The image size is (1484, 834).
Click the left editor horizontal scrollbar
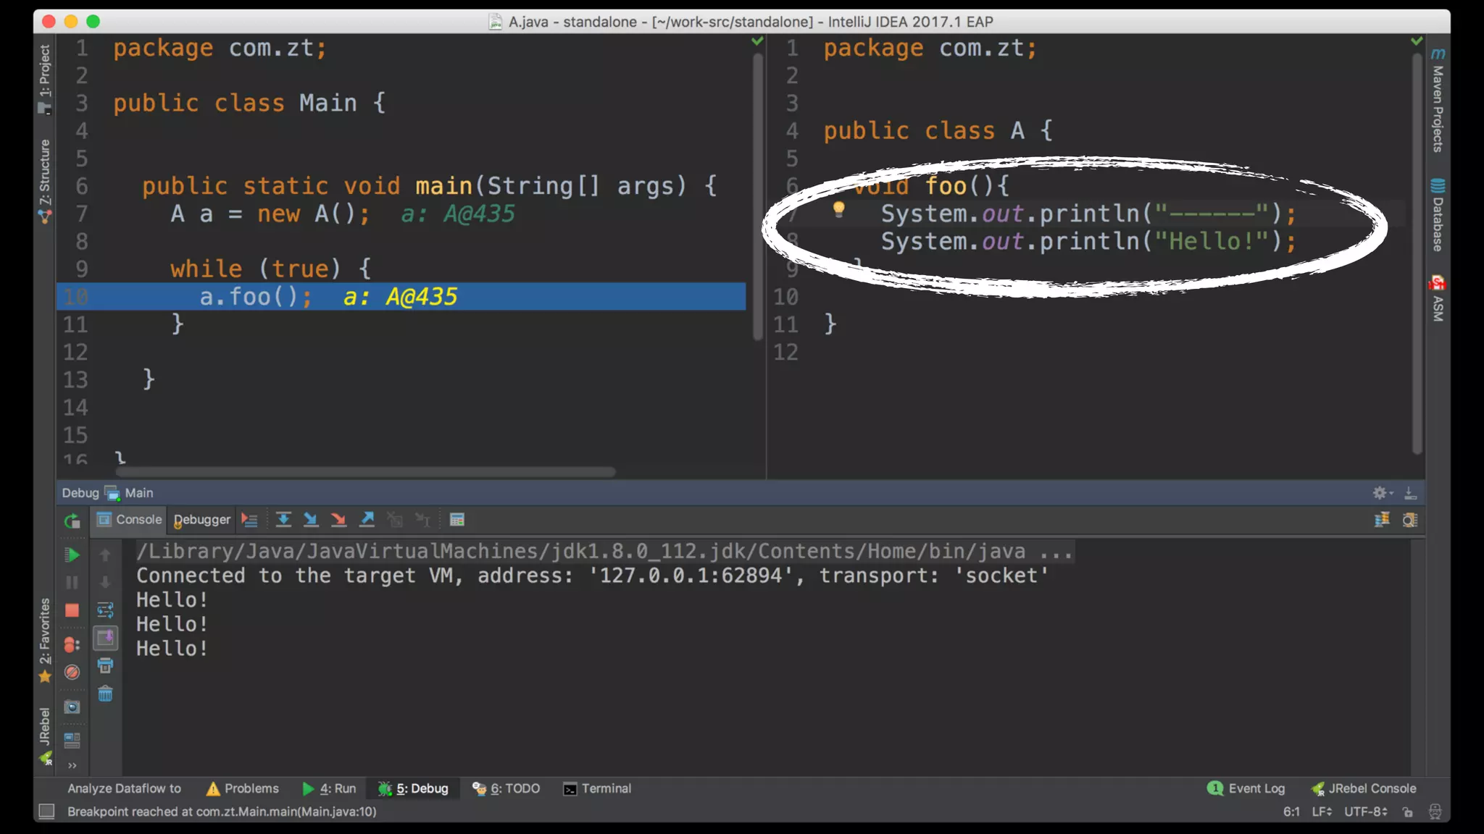tap(365, 472)
